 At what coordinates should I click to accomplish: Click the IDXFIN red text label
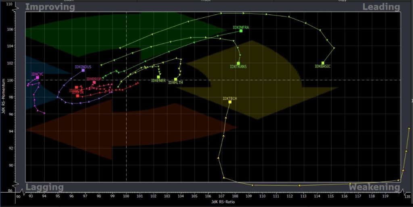tap(78, 93)
